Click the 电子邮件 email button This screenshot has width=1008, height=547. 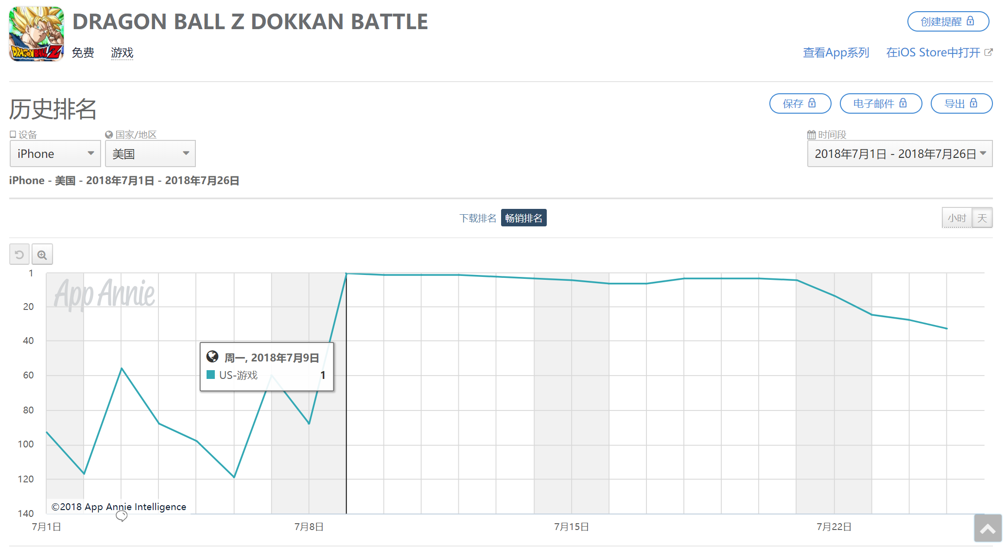(880, 103)
